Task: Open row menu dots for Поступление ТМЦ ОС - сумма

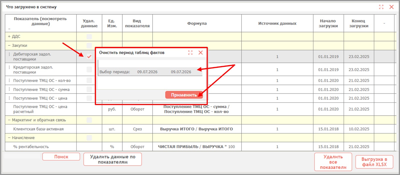Action: (9, 89)
